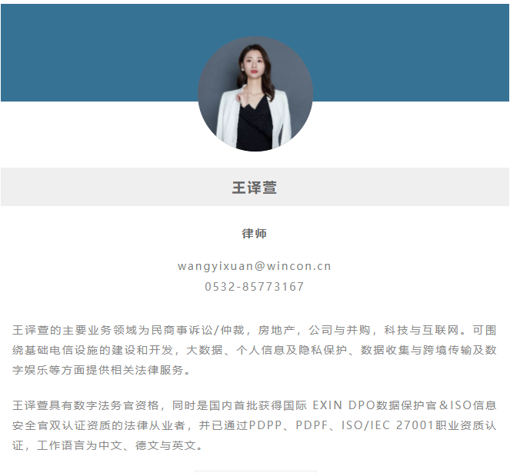
Task: Click the phone number 0532-85773167
Action: (x=255, y=287)
